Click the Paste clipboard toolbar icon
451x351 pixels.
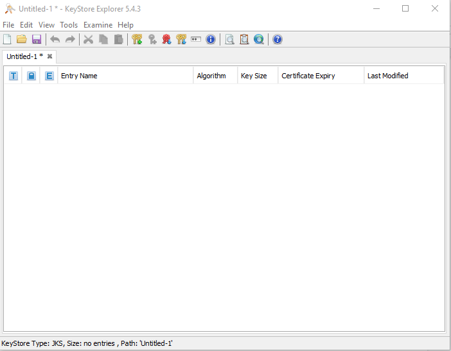(x=118, y=39)
